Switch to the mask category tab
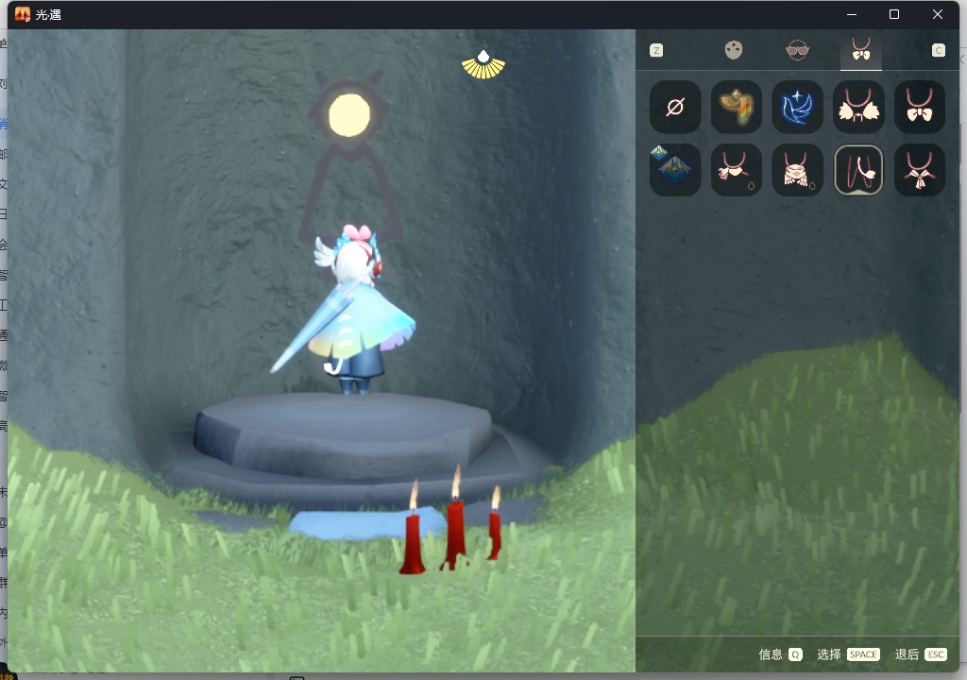 pos(734,50)
